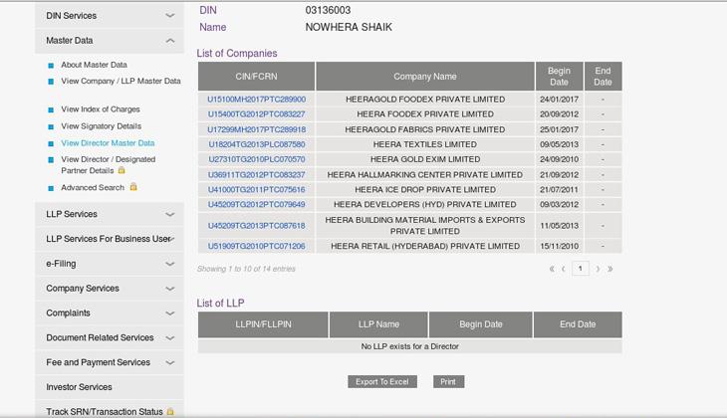Image resolution: width=727 pixels, height=418 pixels.
Task: Sort companies by Company Name header
Action: tap(425, 77)
